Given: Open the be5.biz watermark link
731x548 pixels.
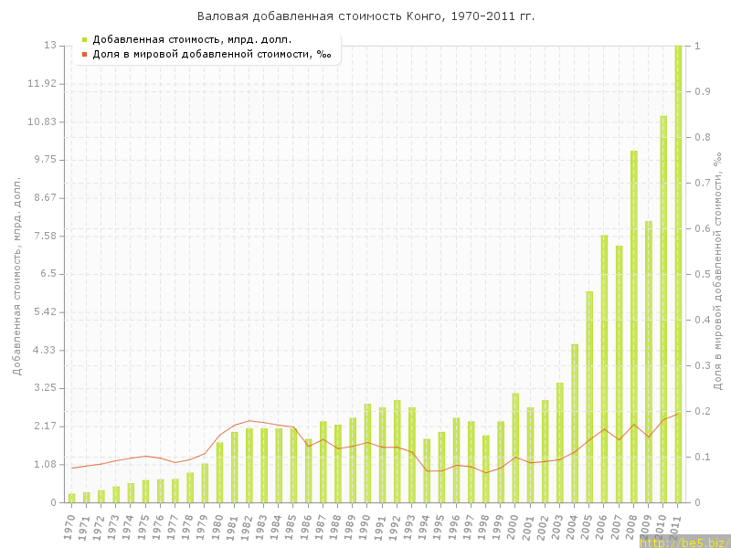Looking at the screenshot, I should [683, 542].
